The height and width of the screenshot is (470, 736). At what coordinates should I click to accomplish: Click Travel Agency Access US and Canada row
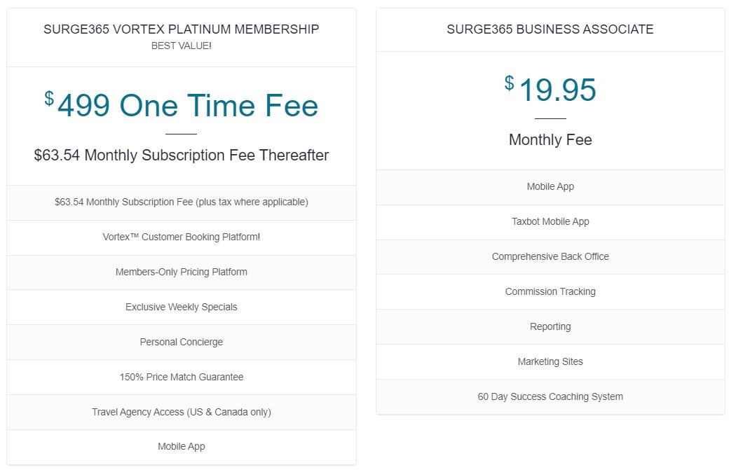(x=181, y=412)
